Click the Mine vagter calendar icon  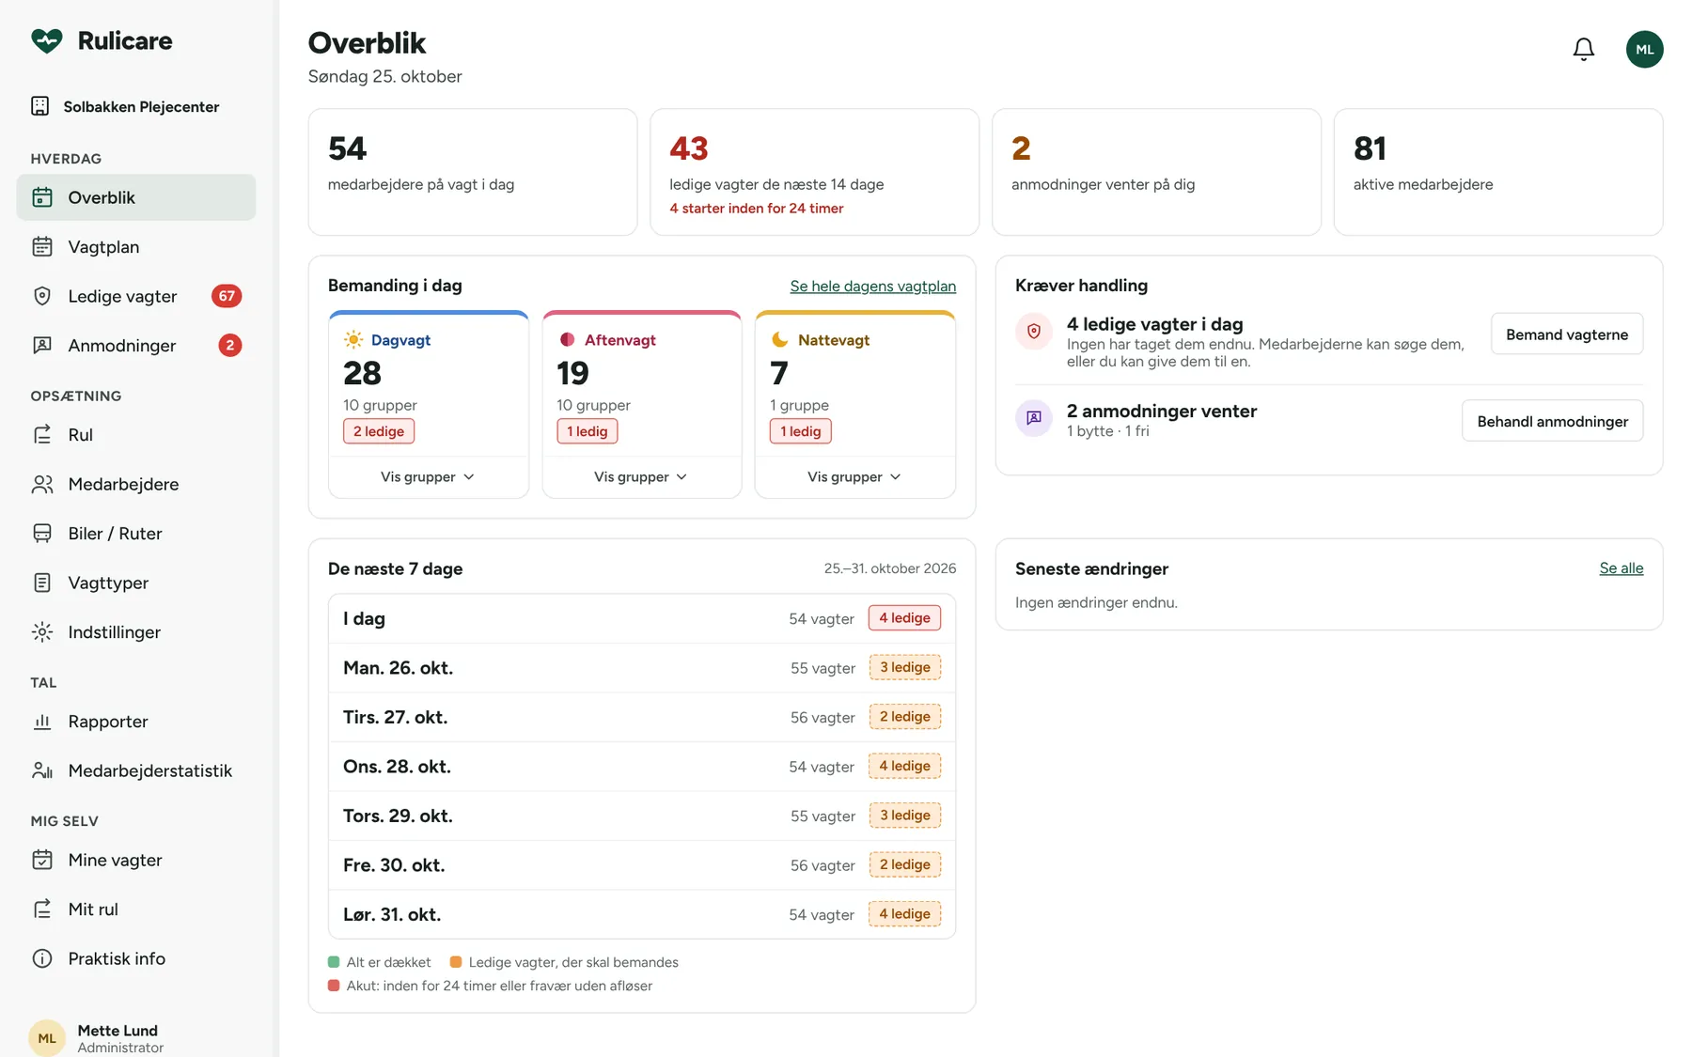[42, 860]
